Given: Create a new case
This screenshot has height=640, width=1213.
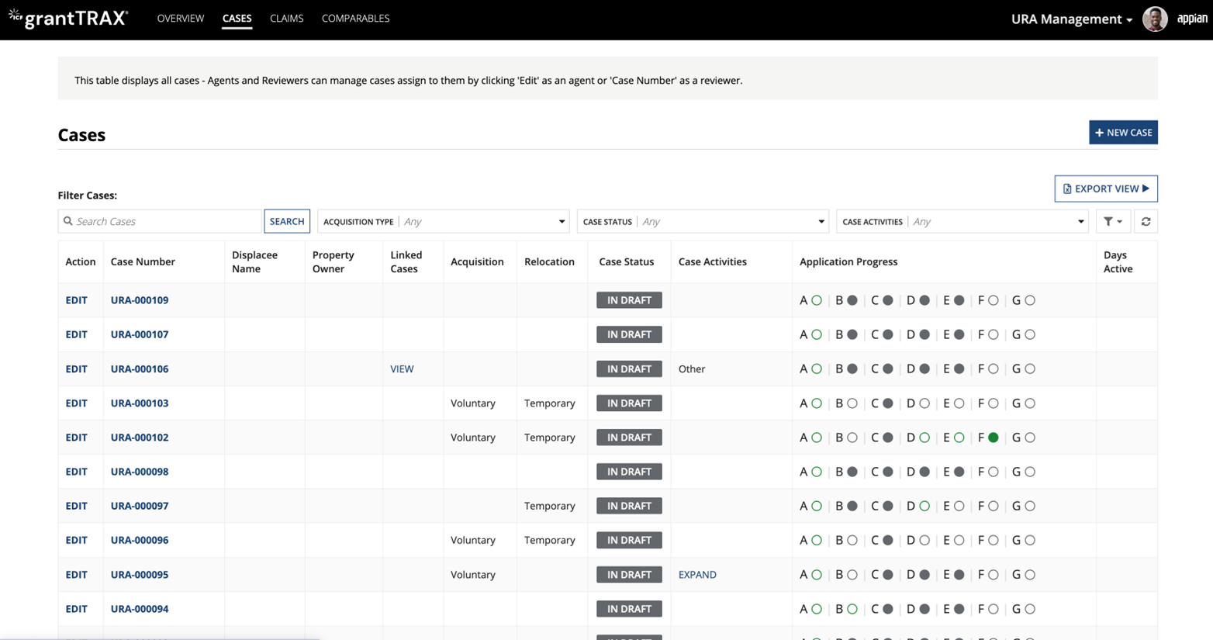Looking at the screenshot, I should coord(1123,133).
